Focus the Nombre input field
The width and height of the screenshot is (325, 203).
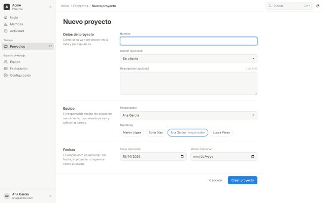pos(188,41)
